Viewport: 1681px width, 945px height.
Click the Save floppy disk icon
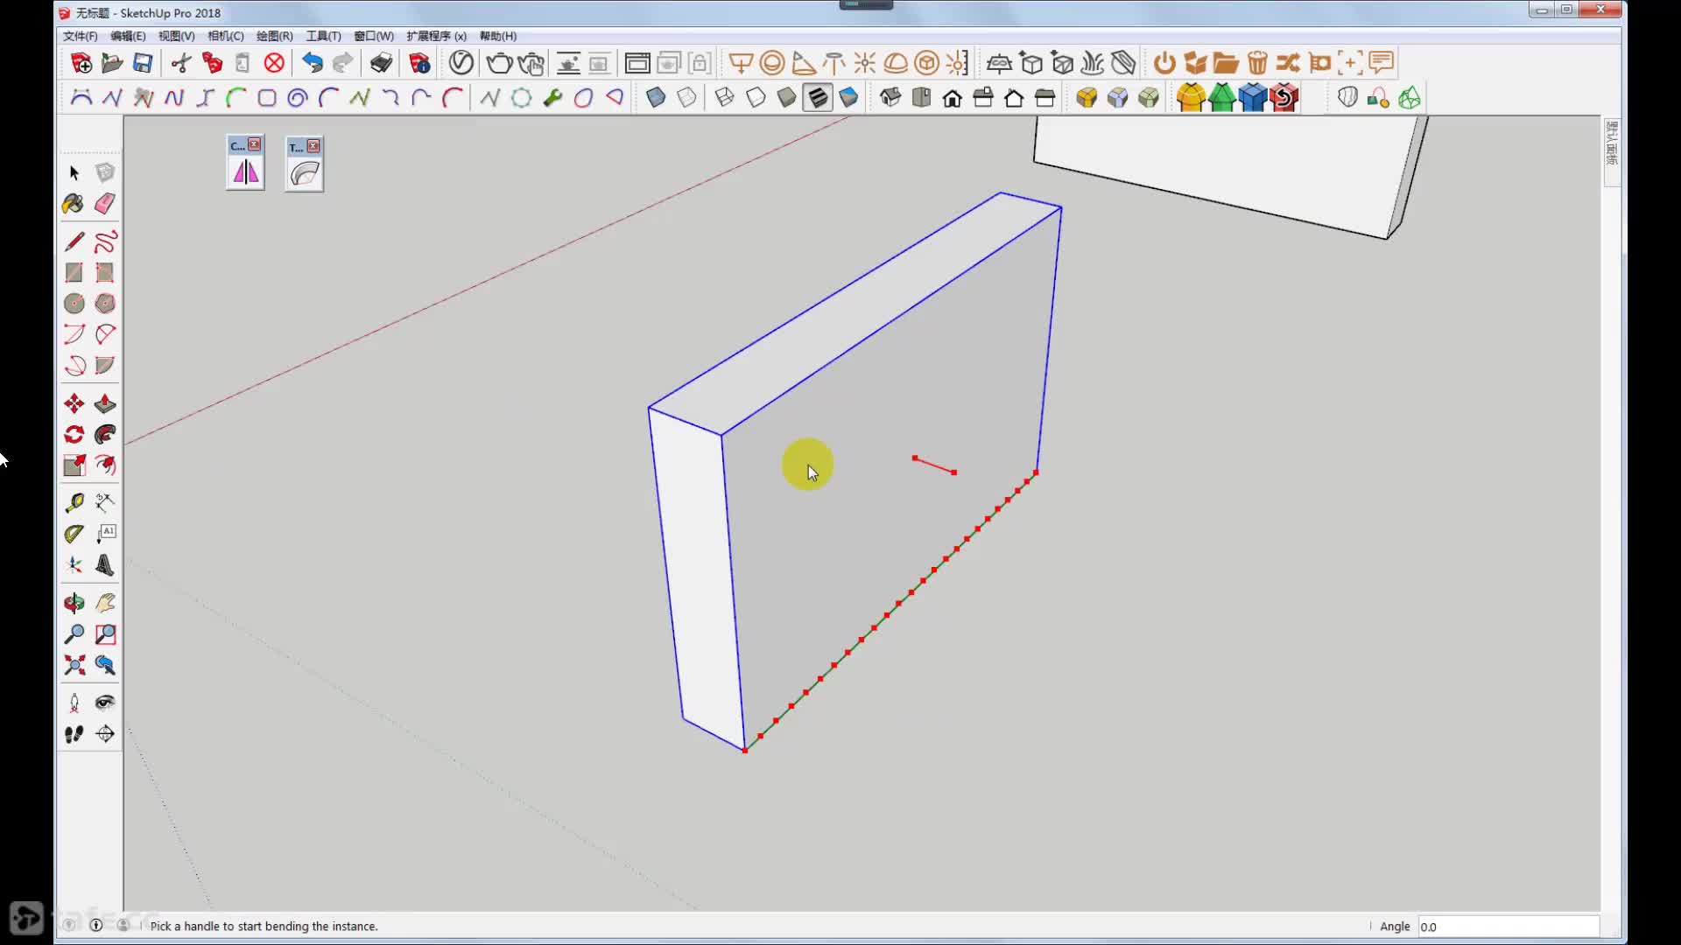(143, 63)
